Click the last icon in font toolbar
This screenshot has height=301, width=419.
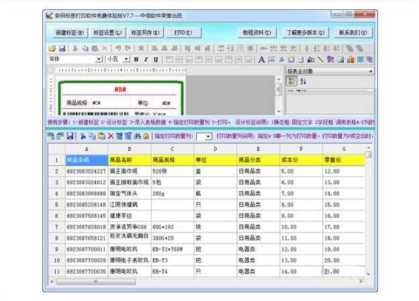[370, 59]
